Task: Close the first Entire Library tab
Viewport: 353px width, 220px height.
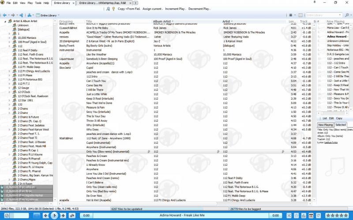Action: point(74,3)
